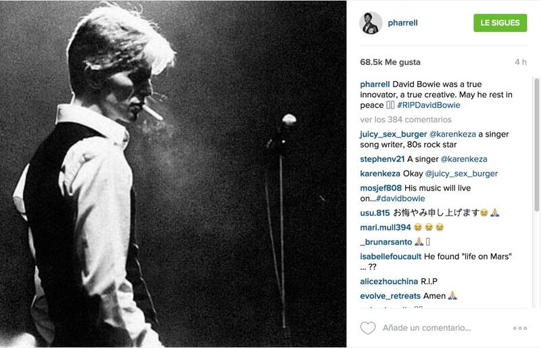Viewport: 541px width, 348px height.
Task: Click the 68.5k Me gusta likes count
Action: 390,62
